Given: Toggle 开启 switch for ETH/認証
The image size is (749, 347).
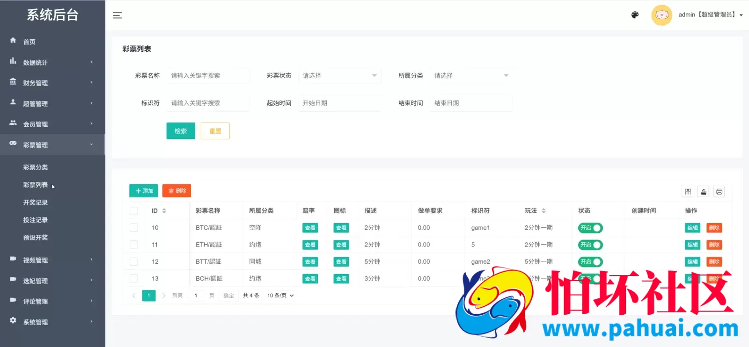Looking at the screenshot, I should click(x=590, y=245).
